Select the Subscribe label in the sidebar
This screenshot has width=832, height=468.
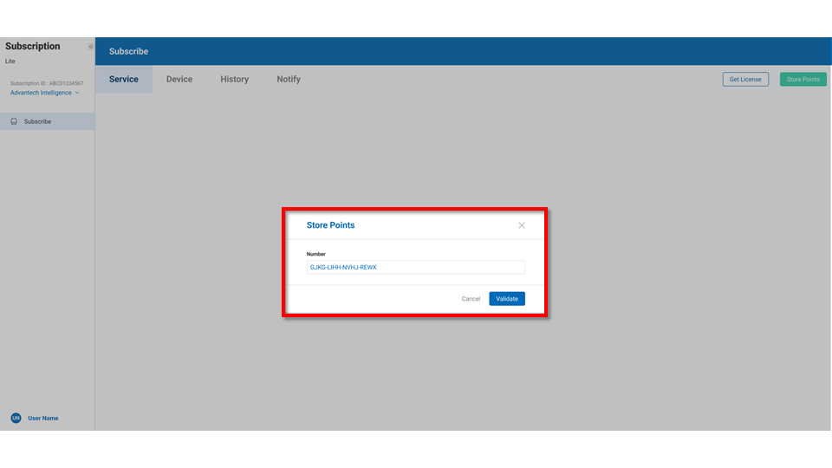(37, 121)
